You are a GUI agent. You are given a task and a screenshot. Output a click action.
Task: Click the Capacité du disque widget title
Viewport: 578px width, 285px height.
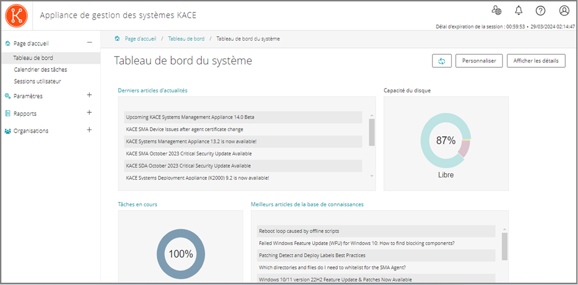pyautogui.click(x=407, y=90)
